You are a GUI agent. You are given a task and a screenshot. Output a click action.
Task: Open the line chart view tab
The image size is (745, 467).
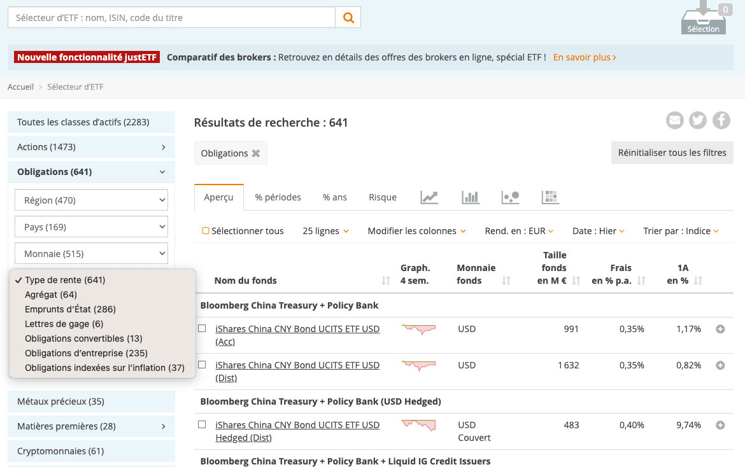[x=429, y=197]
